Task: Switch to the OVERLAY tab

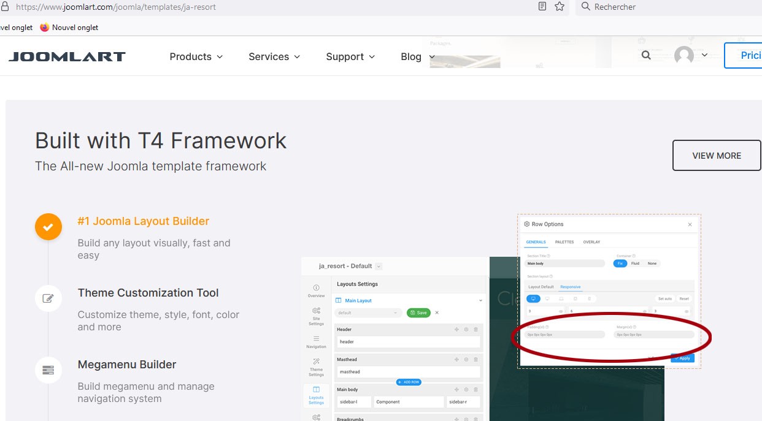Action: point(591,242)
